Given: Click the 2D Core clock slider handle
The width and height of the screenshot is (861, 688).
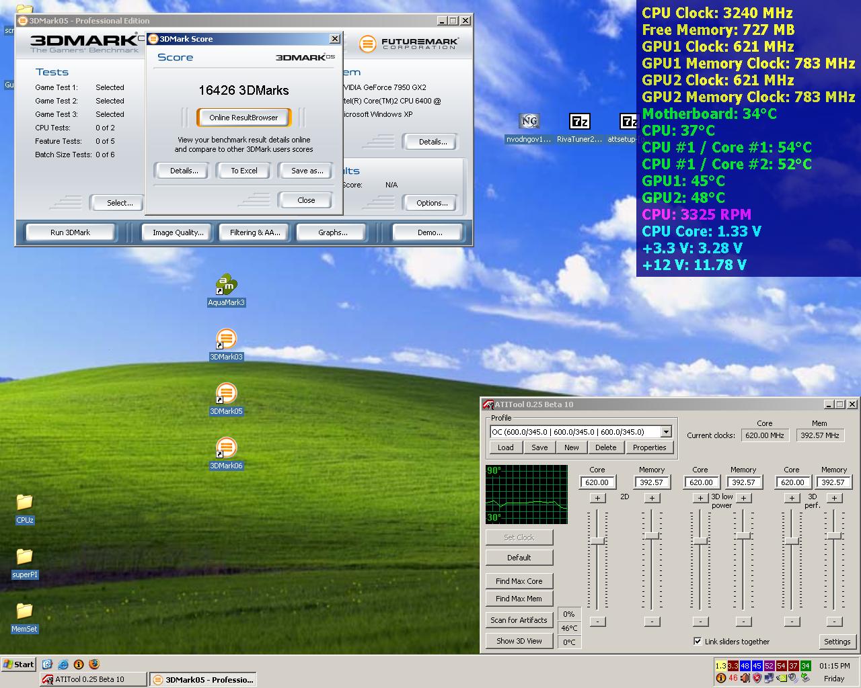Looking at the screenshot, I should coord(597,541).
